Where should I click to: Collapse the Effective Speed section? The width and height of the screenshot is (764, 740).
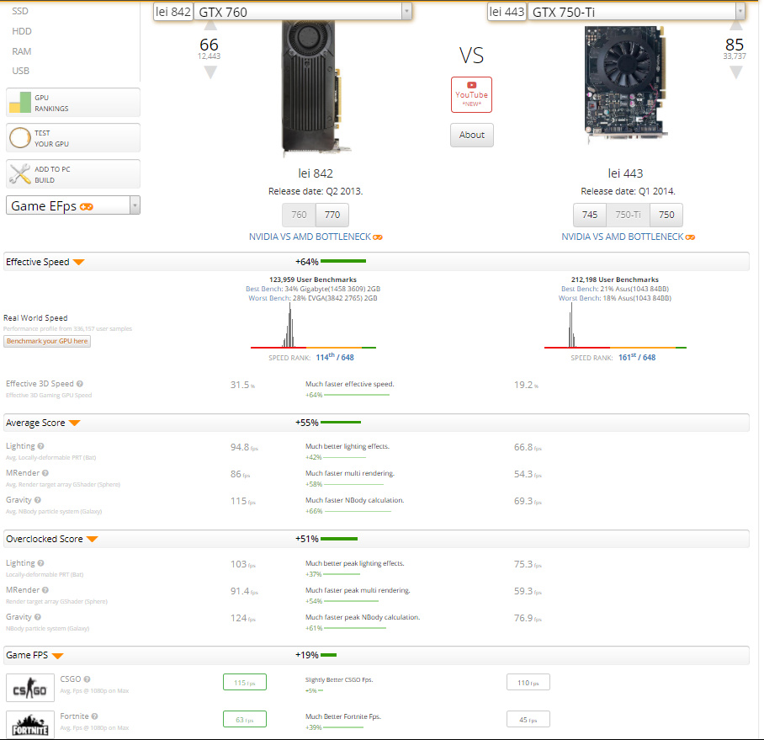coord(79,263)
